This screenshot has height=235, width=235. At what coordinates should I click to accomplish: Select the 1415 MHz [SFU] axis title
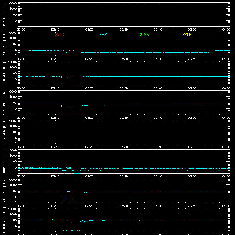pyautogui.click(x=4, y=103)
